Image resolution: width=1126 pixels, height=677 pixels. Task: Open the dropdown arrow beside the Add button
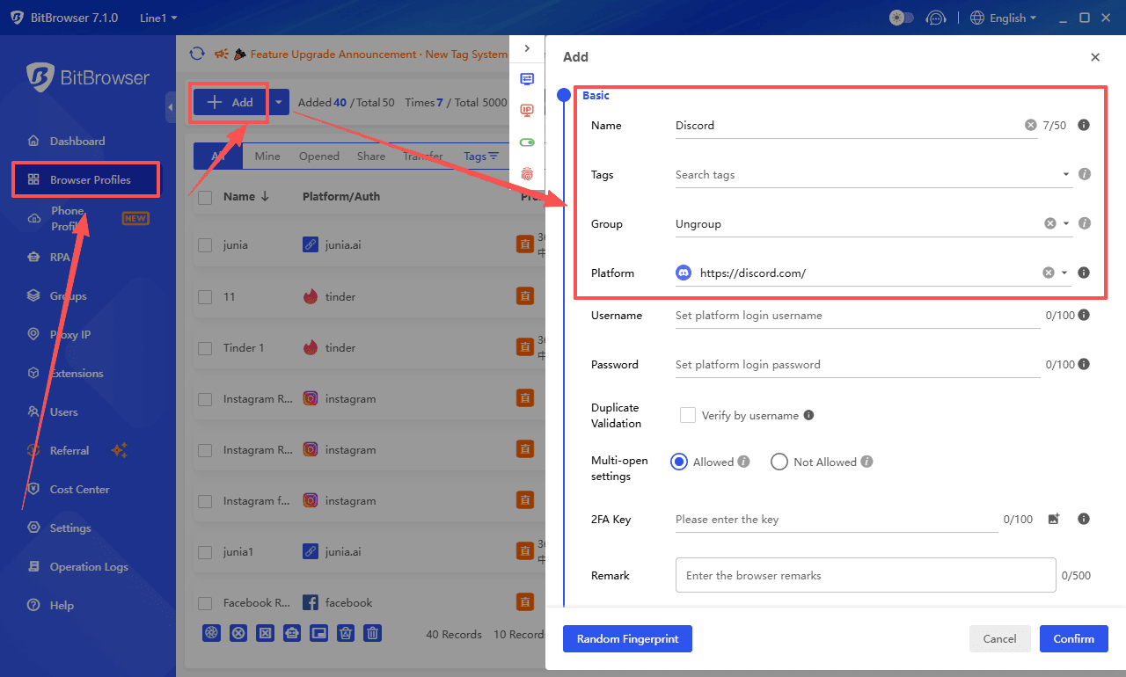point(279,102)
